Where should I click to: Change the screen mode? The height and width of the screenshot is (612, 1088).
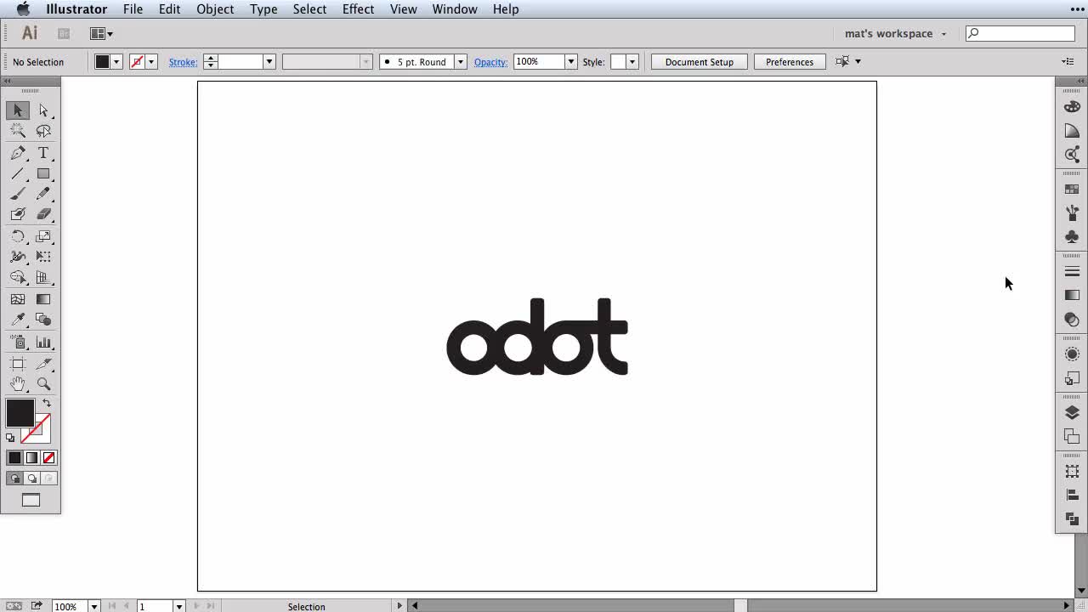[31, 501]
